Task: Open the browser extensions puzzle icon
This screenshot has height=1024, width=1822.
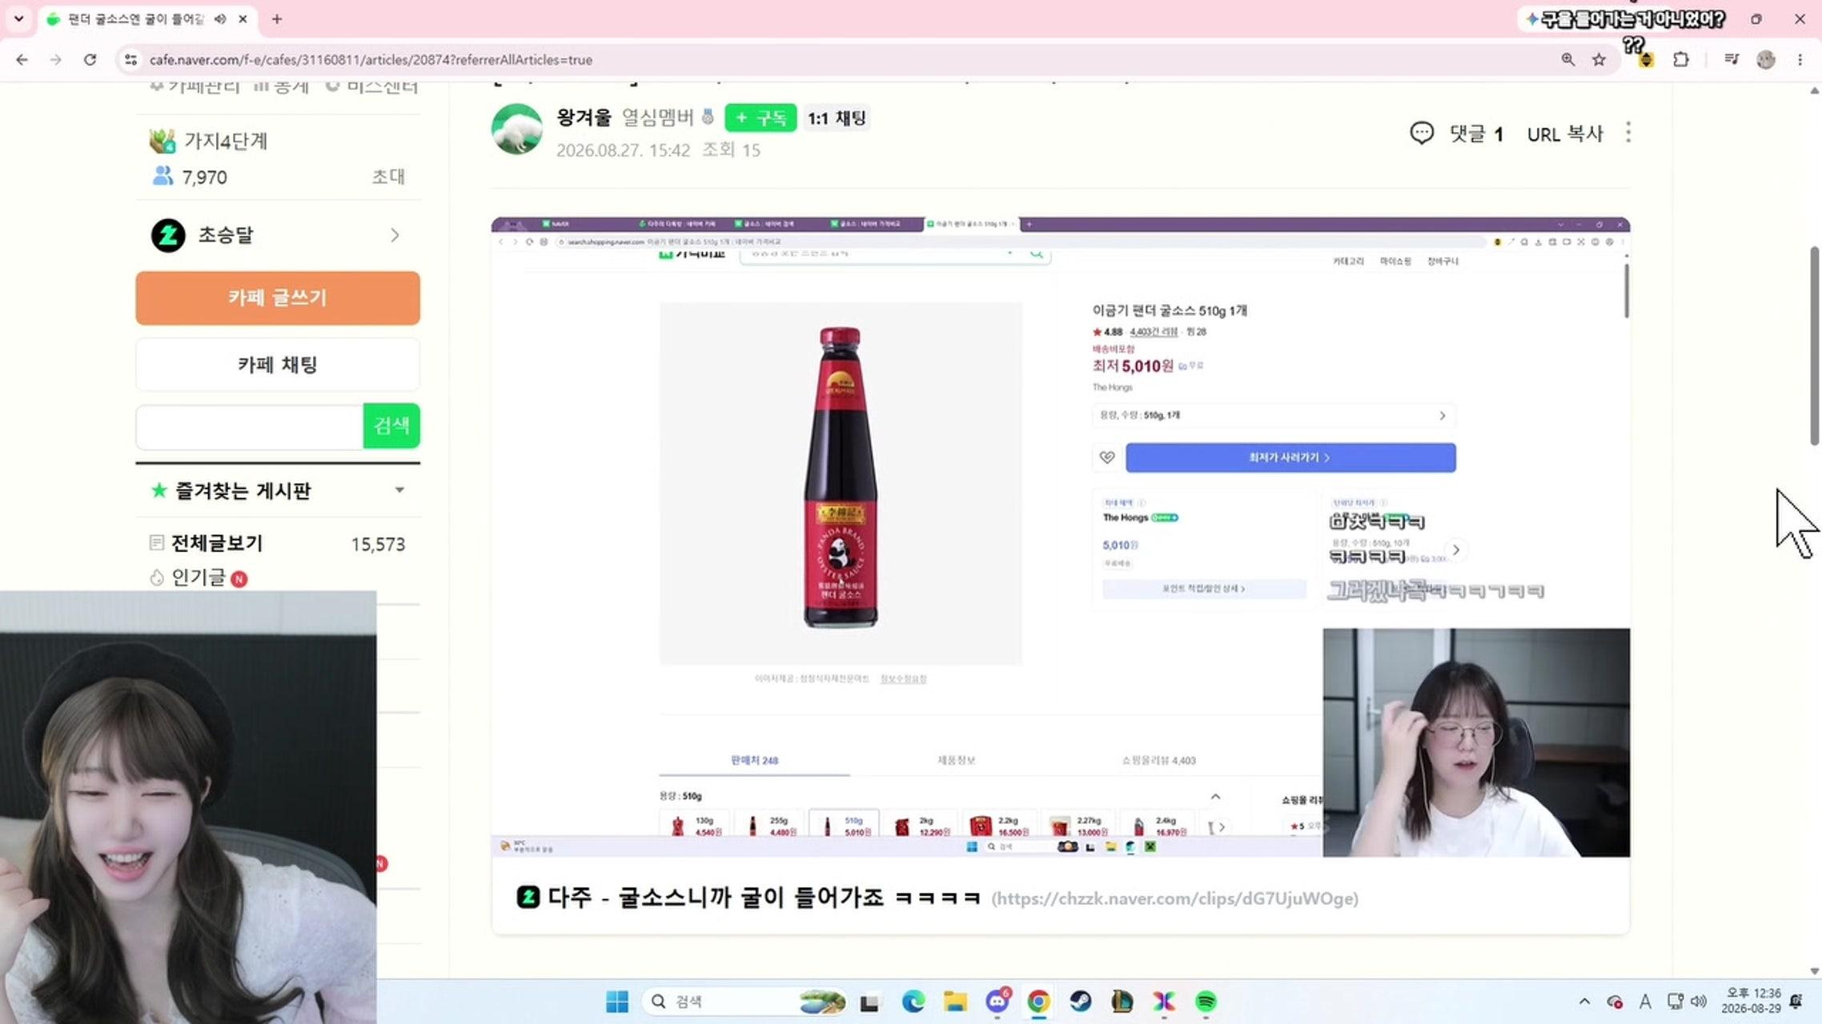Action: tap(1681, 60)
